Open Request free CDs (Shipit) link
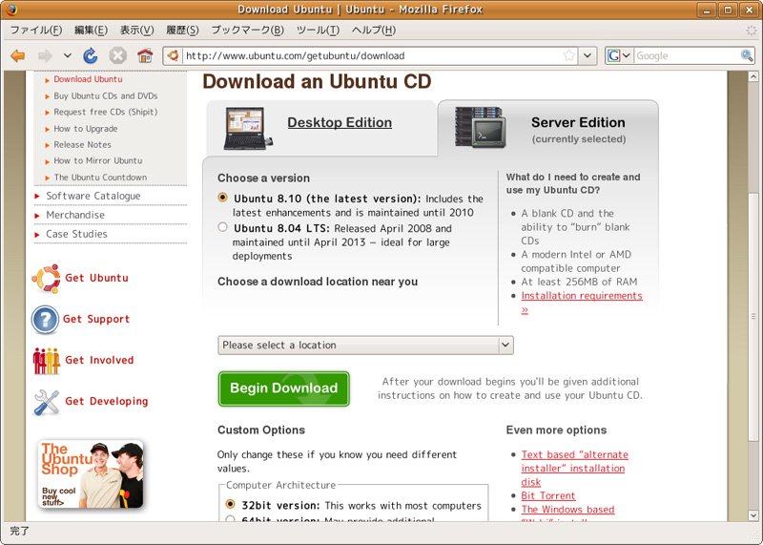Viewport: 763px width, 545px height. (x=106, y=112)
